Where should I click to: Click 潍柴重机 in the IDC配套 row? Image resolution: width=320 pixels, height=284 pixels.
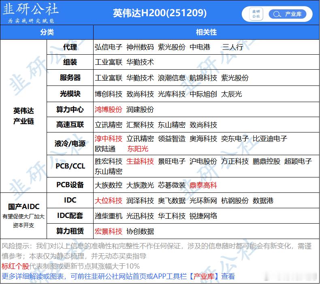click(109, 216)
